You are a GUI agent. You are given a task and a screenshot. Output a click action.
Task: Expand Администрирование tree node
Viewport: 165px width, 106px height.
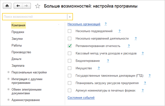tap(9, 100)
